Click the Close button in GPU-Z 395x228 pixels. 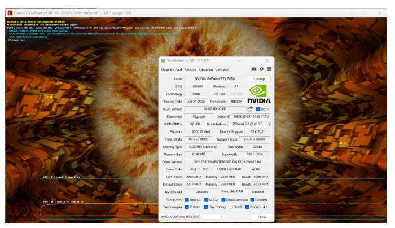tap(262, 216)
